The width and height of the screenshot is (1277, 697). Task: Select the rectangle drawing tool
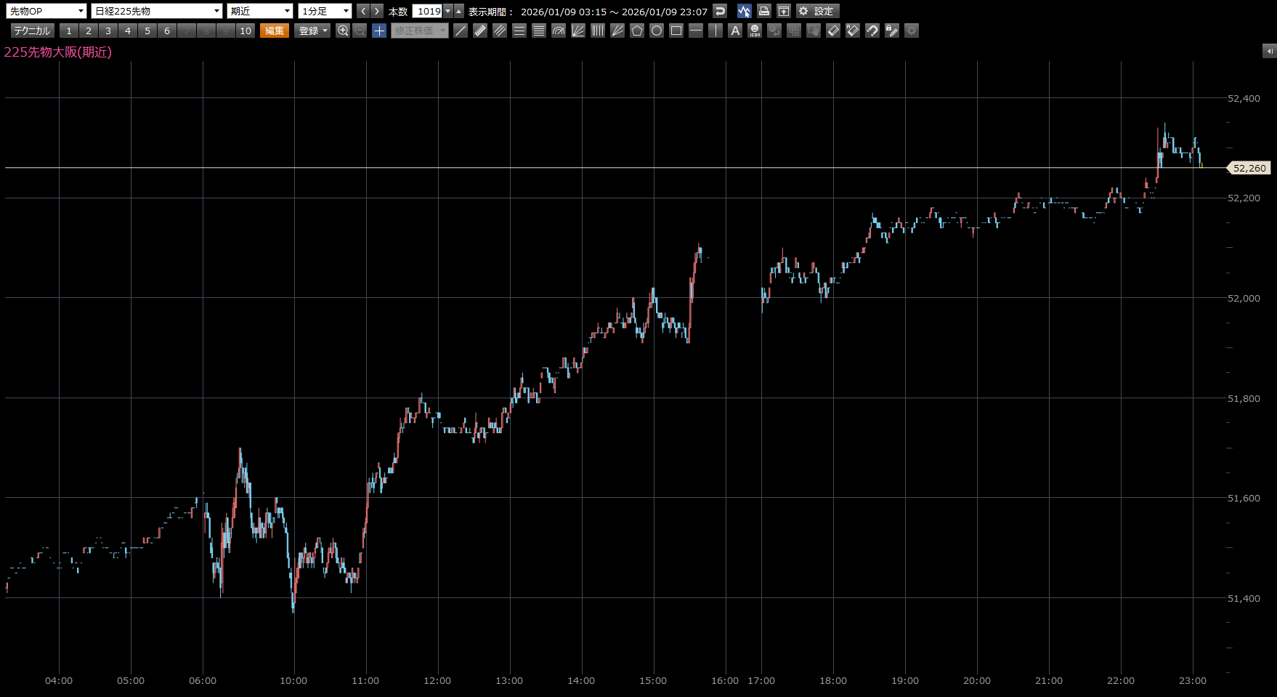point(676,31)
